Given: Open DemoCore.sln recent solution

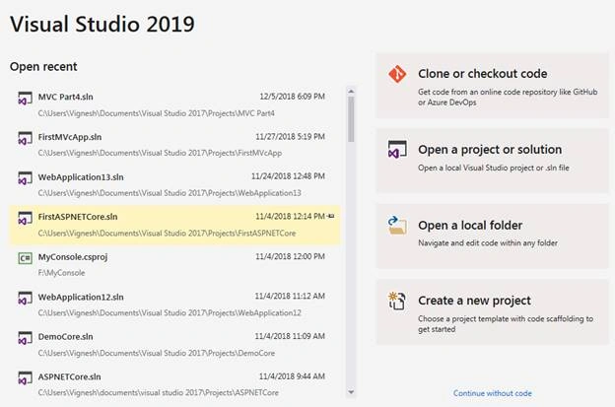Looking at the screenshot, I should click(x=174, y=345).
